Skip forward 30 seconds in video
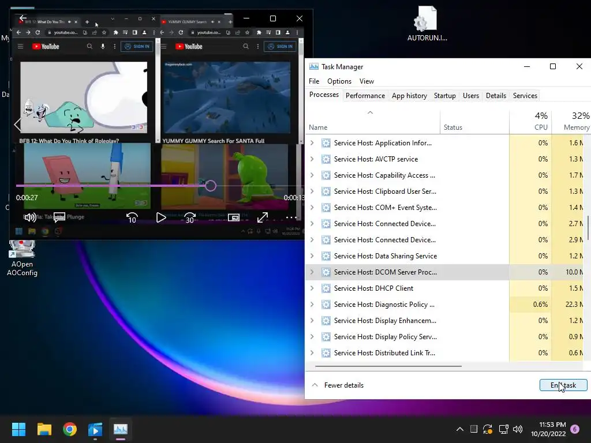The image size is (591, 443). 189,217
